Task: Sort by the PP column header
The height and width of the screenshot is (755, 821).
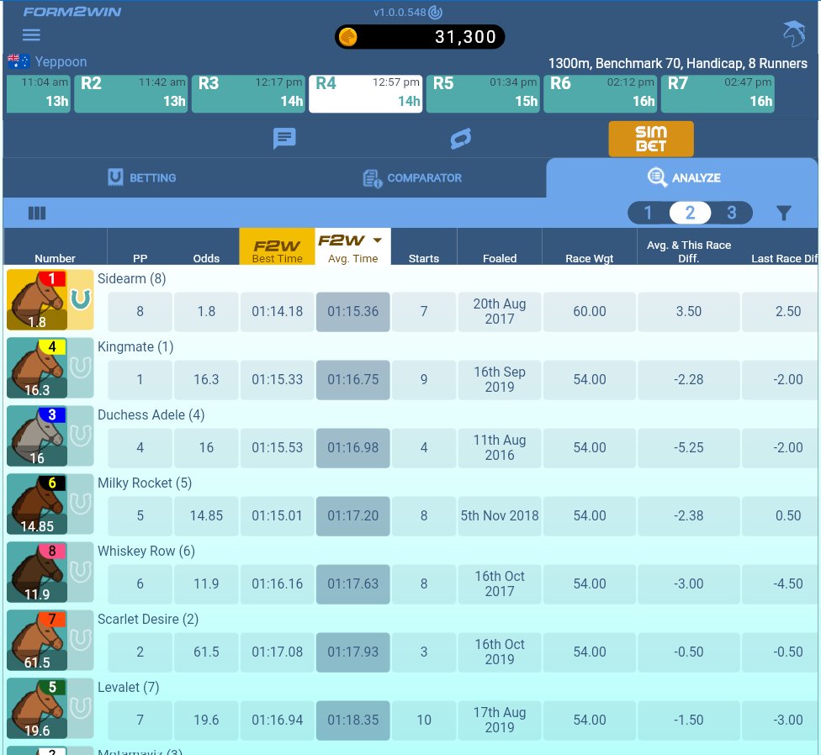Action: (x=140, y=258)
